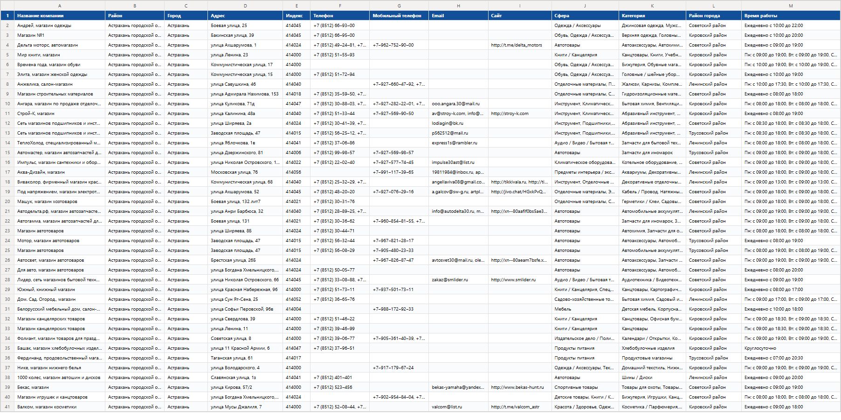Click the 'Район города' header cell
The image size is (841, 420).
point(714,16)
